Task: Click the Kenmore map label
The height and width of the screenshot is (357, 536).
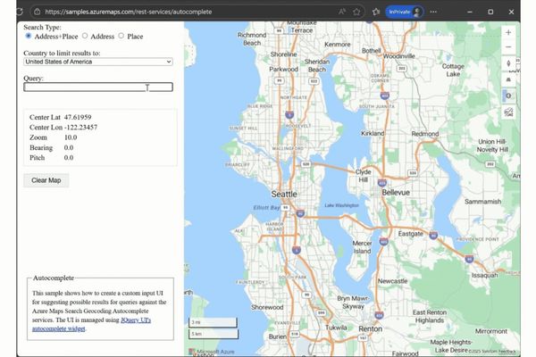Action: point(338,45)
